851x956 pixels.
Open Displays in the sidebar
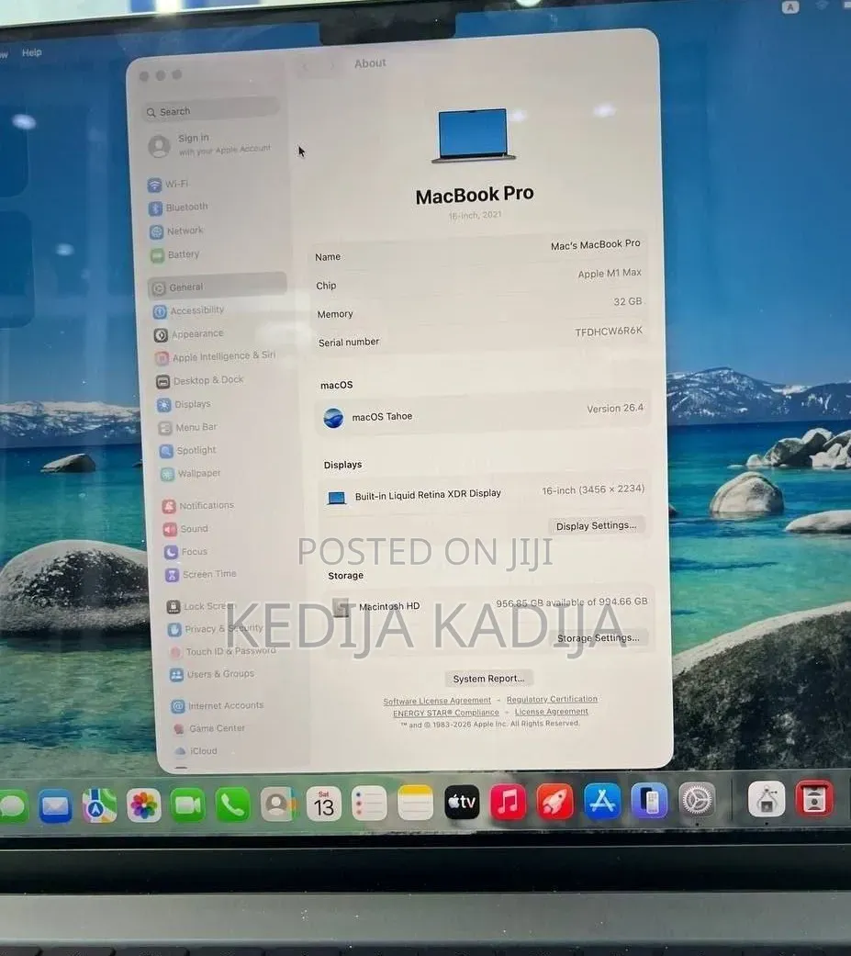[185, 404]
